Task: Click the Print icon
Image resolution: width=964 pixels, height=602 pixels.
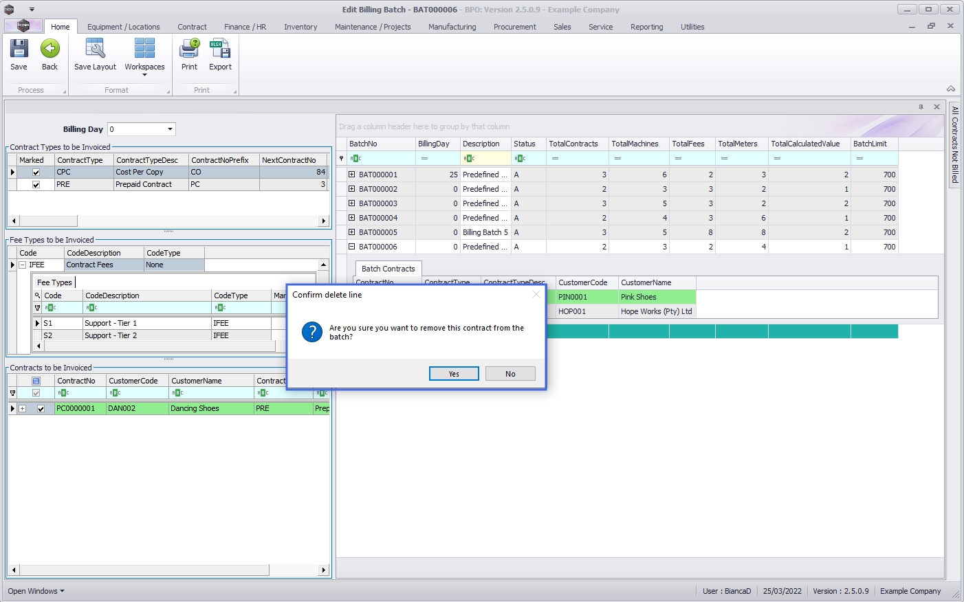Action: pyautogui.click(x=189, y=50)
